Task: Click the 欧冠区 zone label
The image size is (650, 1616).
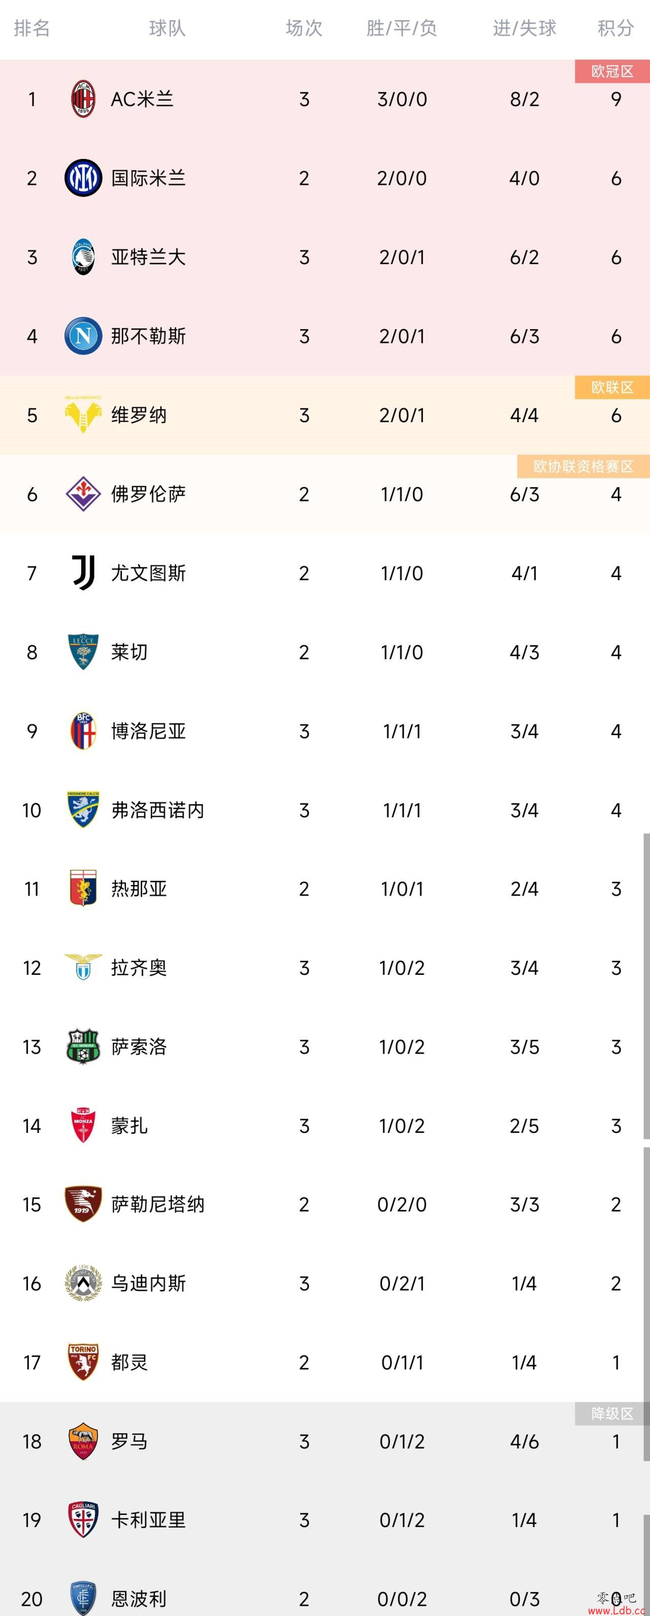Action: pos(612,72)
